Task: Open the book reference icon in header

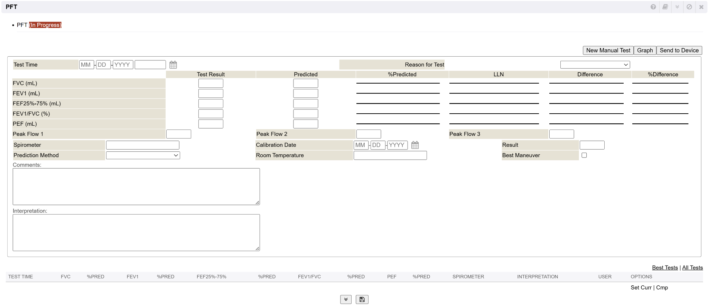Action: (665, 7)
